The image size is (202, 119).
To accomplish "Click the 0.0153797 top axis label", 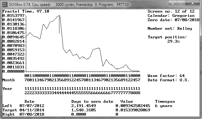I will point(14,16).
